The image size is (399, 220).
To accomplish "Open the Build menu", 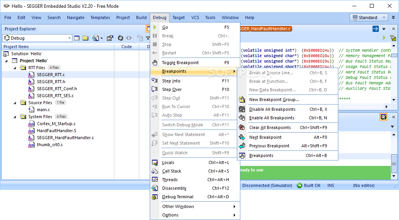I will point(141,17).
